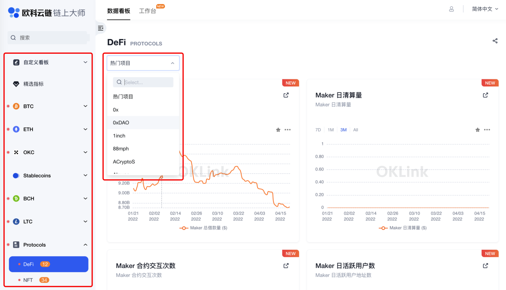Select 3M range on Maker 日清算量 chart
This screenshot has width=506, height=290.
(x=343, y=130)
